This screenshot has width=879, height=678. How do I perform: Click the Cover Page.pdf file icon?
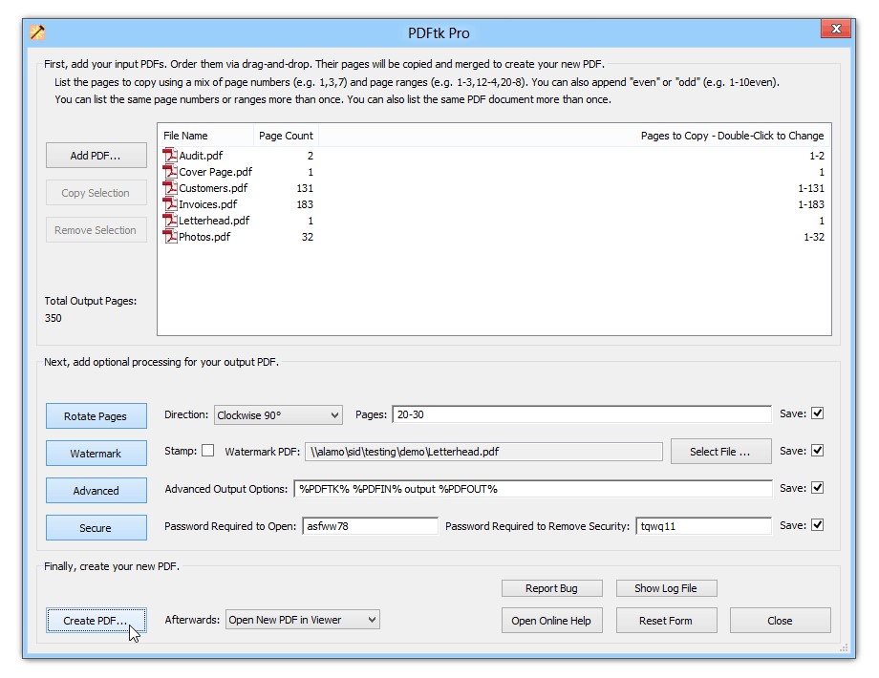click(x=170, y=172)
